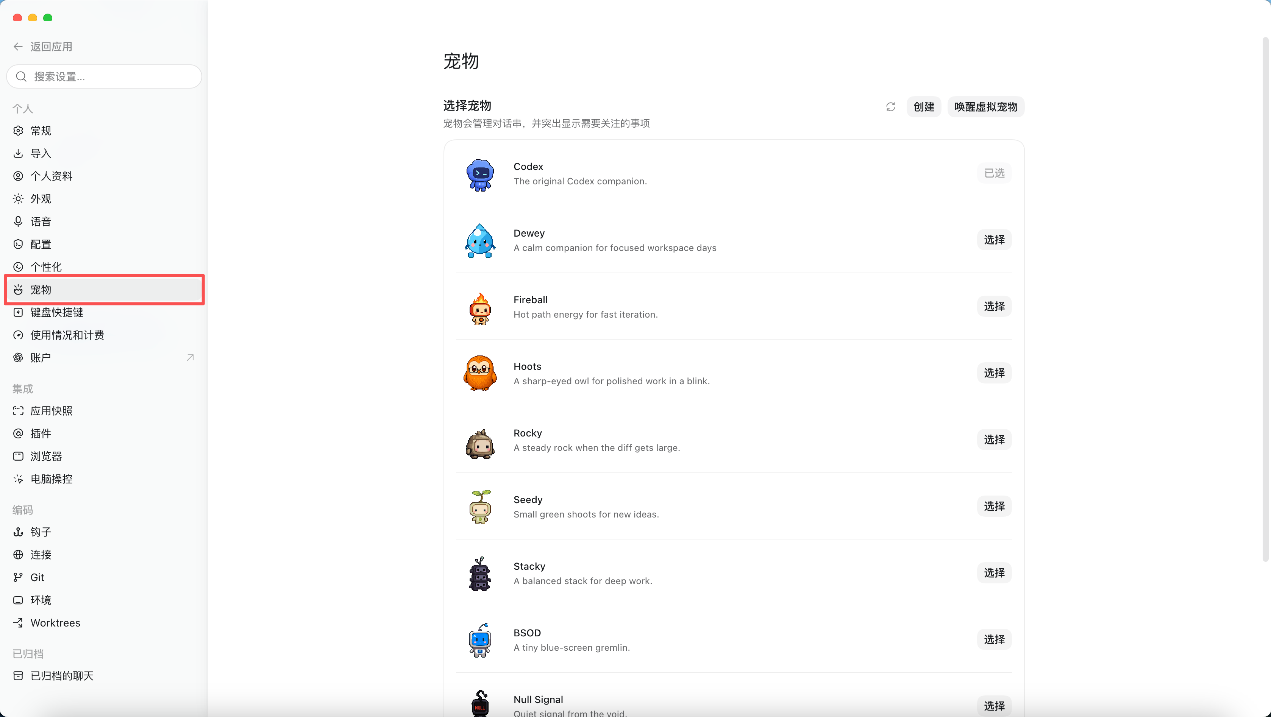
Task: Choose Rocky by clicking its 选择 button
Action: (994, 440)
